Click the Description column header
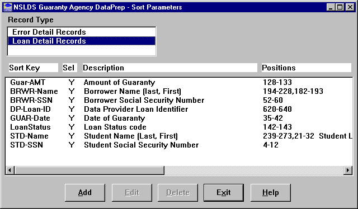This screenshot has width=358, height=209. pyautogui.click(x=169, y=68)
